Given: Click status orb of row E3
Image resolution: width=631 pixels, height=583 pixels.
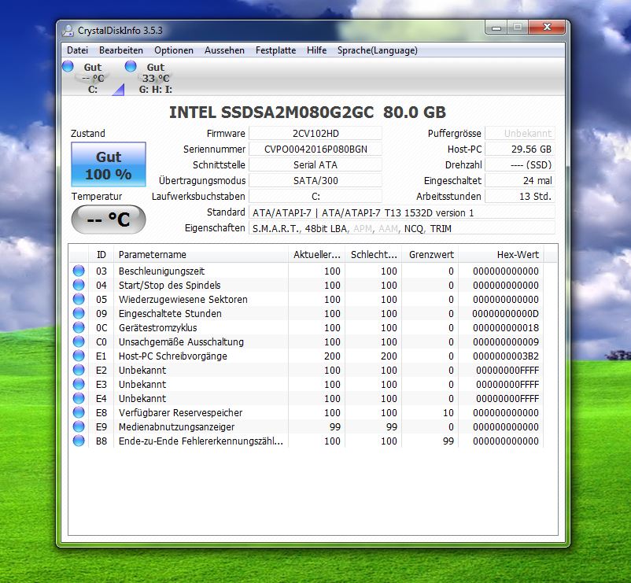Looking at the screenshot, I should click(79, 384).
